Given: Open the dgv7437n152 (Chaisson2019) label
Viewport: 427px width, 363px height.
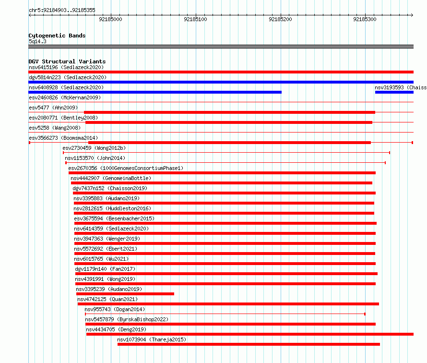Looking at the screenshot, I should pyautogui.click(x=110, y=188).
